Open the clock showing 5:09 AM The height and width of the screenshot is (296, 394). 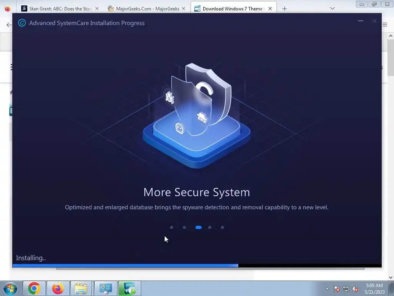[374, 289]
